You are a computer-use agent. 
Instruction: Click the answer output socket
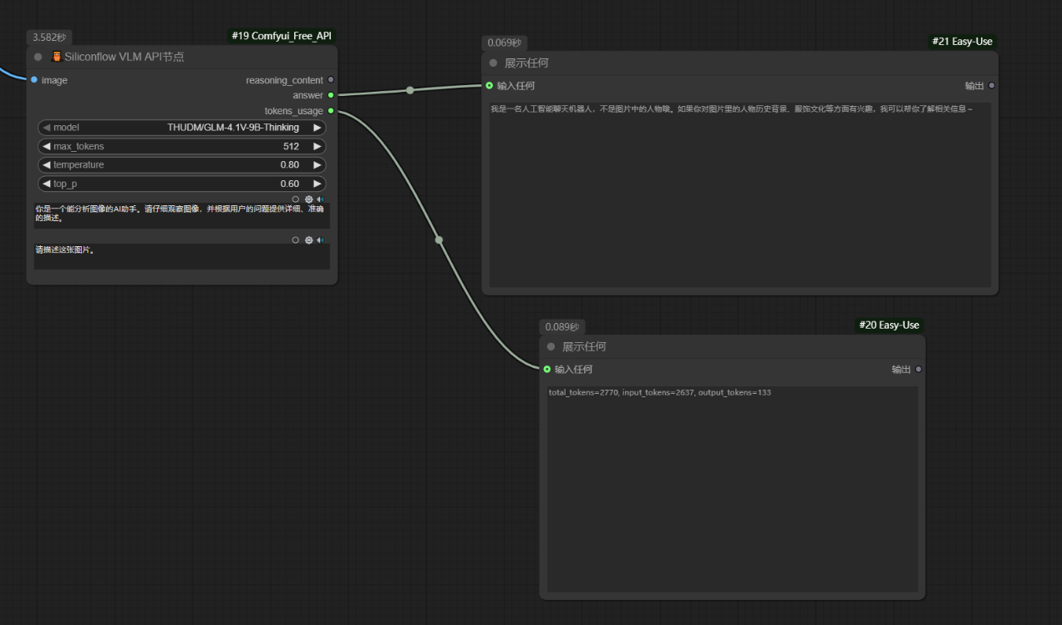331,95
